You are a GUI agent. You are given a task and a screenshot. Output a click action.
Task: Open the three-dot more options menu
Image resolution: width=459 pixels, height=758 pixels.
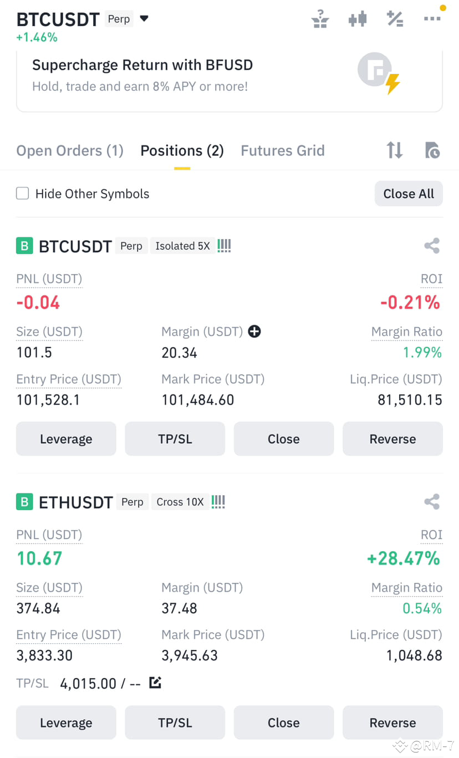[432, 19]
